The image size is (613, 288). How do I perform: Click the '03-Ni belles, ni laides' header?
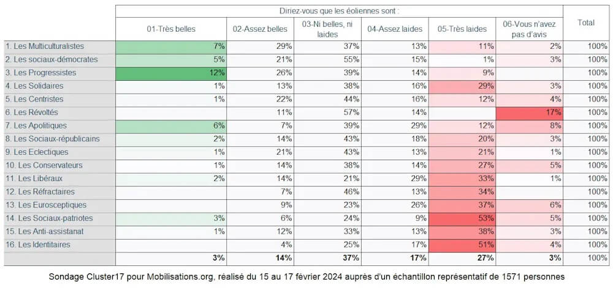[x=328, y=29]
